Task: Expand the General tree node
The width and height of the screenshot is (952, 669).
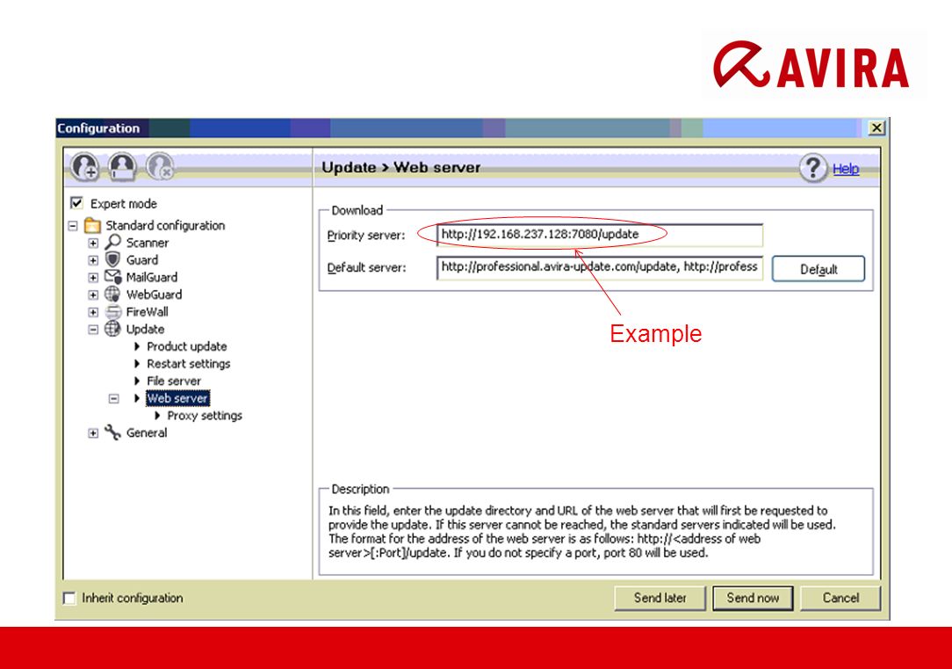Action: tap(93, 433)
